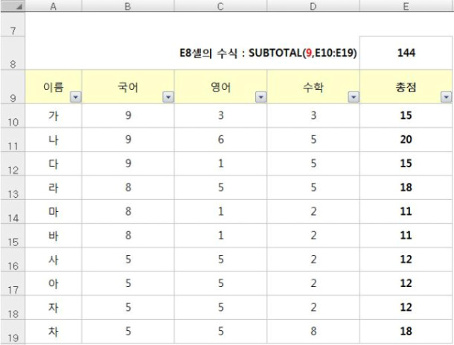
Task: Click 국어 score 9 in row 다
Action: (x=128, y=164)
